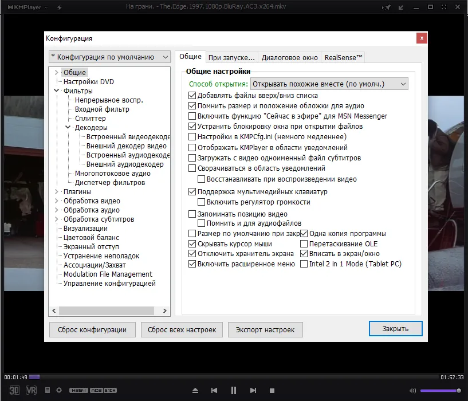The image size is (468, 401).
Task: Select Управление конфигурацией in tree
Action: [109, 284]
